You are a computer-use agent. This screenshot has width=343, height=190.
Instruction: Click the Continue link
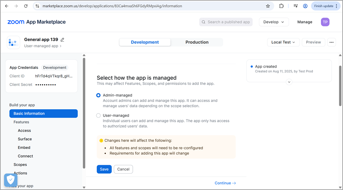click(225, 183)
